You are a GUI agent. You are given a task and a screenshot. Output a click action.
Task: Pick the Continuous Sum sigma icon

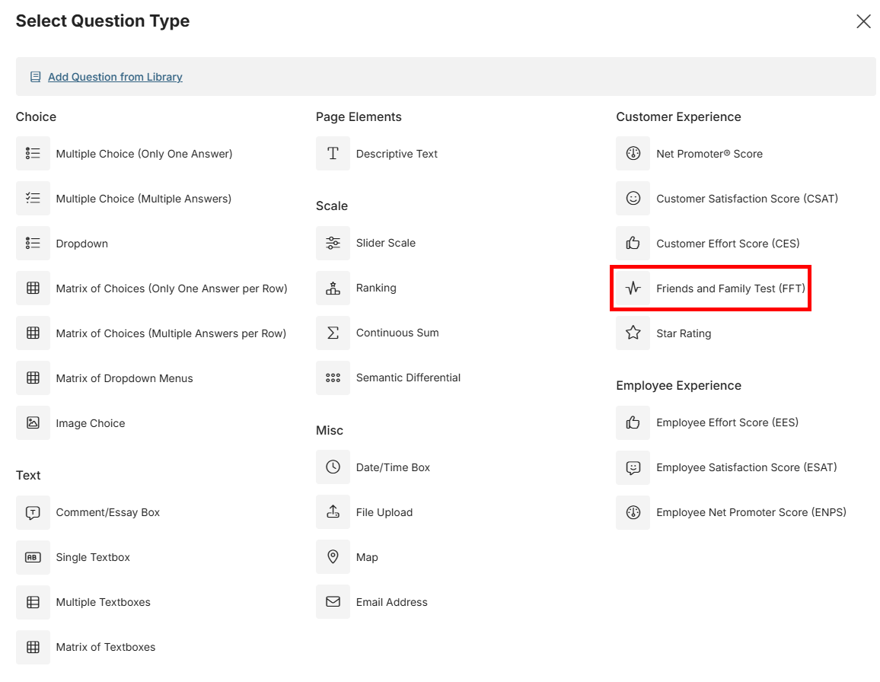click(333, 333)
